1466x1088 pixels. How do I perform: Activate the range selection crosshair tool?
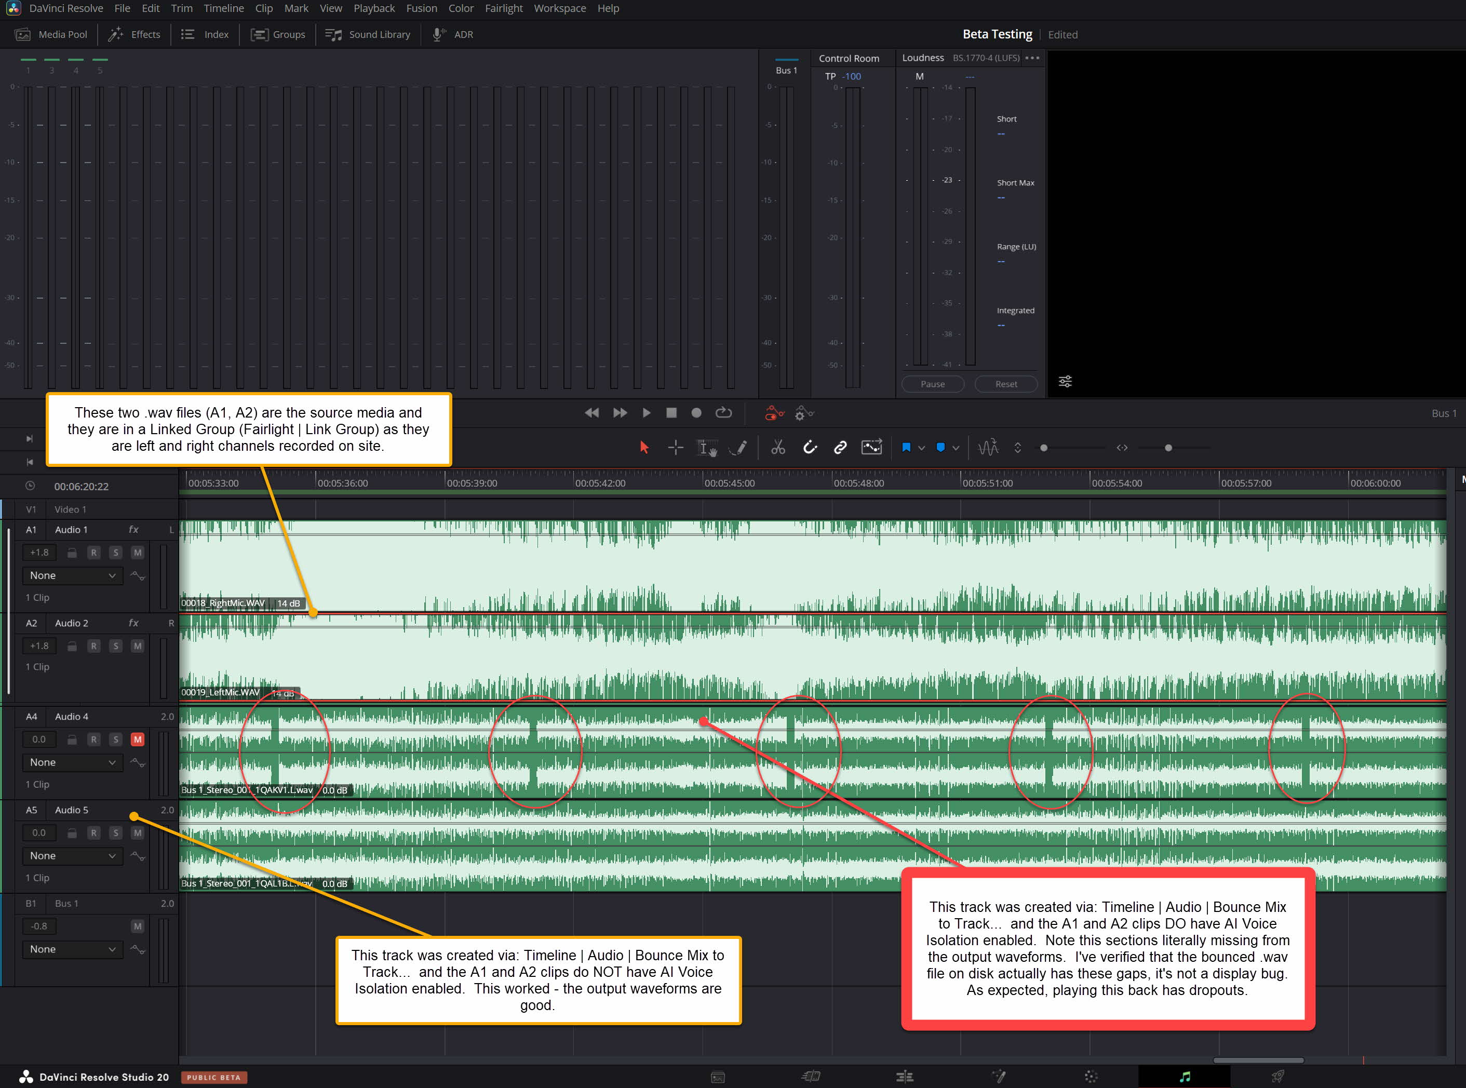click(676, 448)
